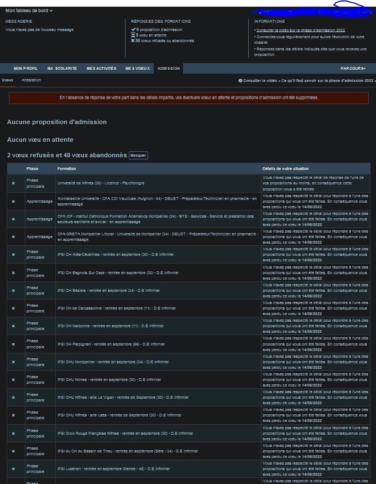Click the X icon for IFSI CH Alès-Cévennes row
Viewport: 376px width, 484px height.
(x=13, y=255)
